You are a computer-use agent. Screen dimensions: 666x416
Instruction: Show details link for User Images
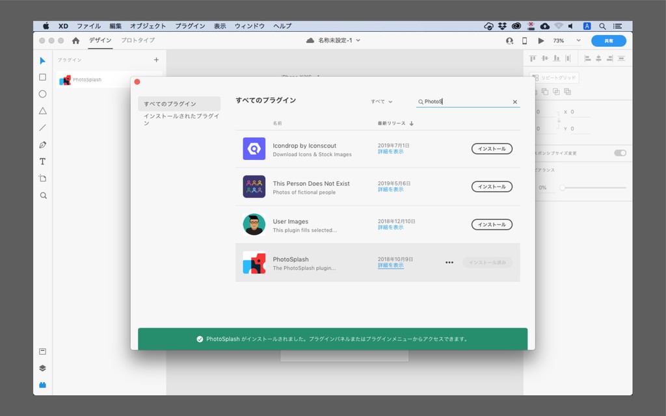[390, 227]
